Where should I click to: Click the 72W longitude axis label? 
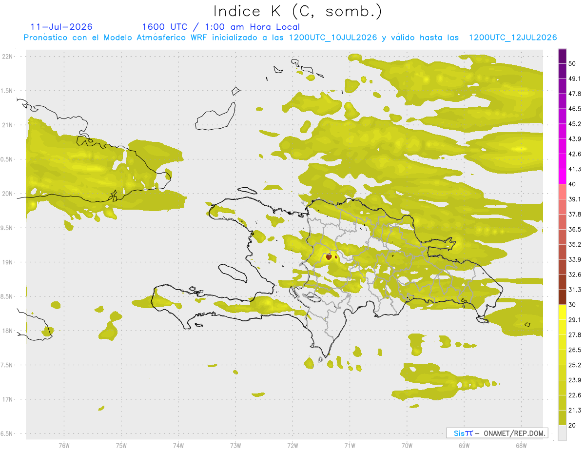click(x=292, y=445)
